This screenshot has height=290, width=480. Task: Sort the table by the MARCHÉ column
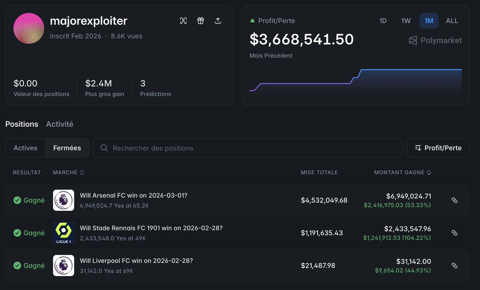(68, 172)
